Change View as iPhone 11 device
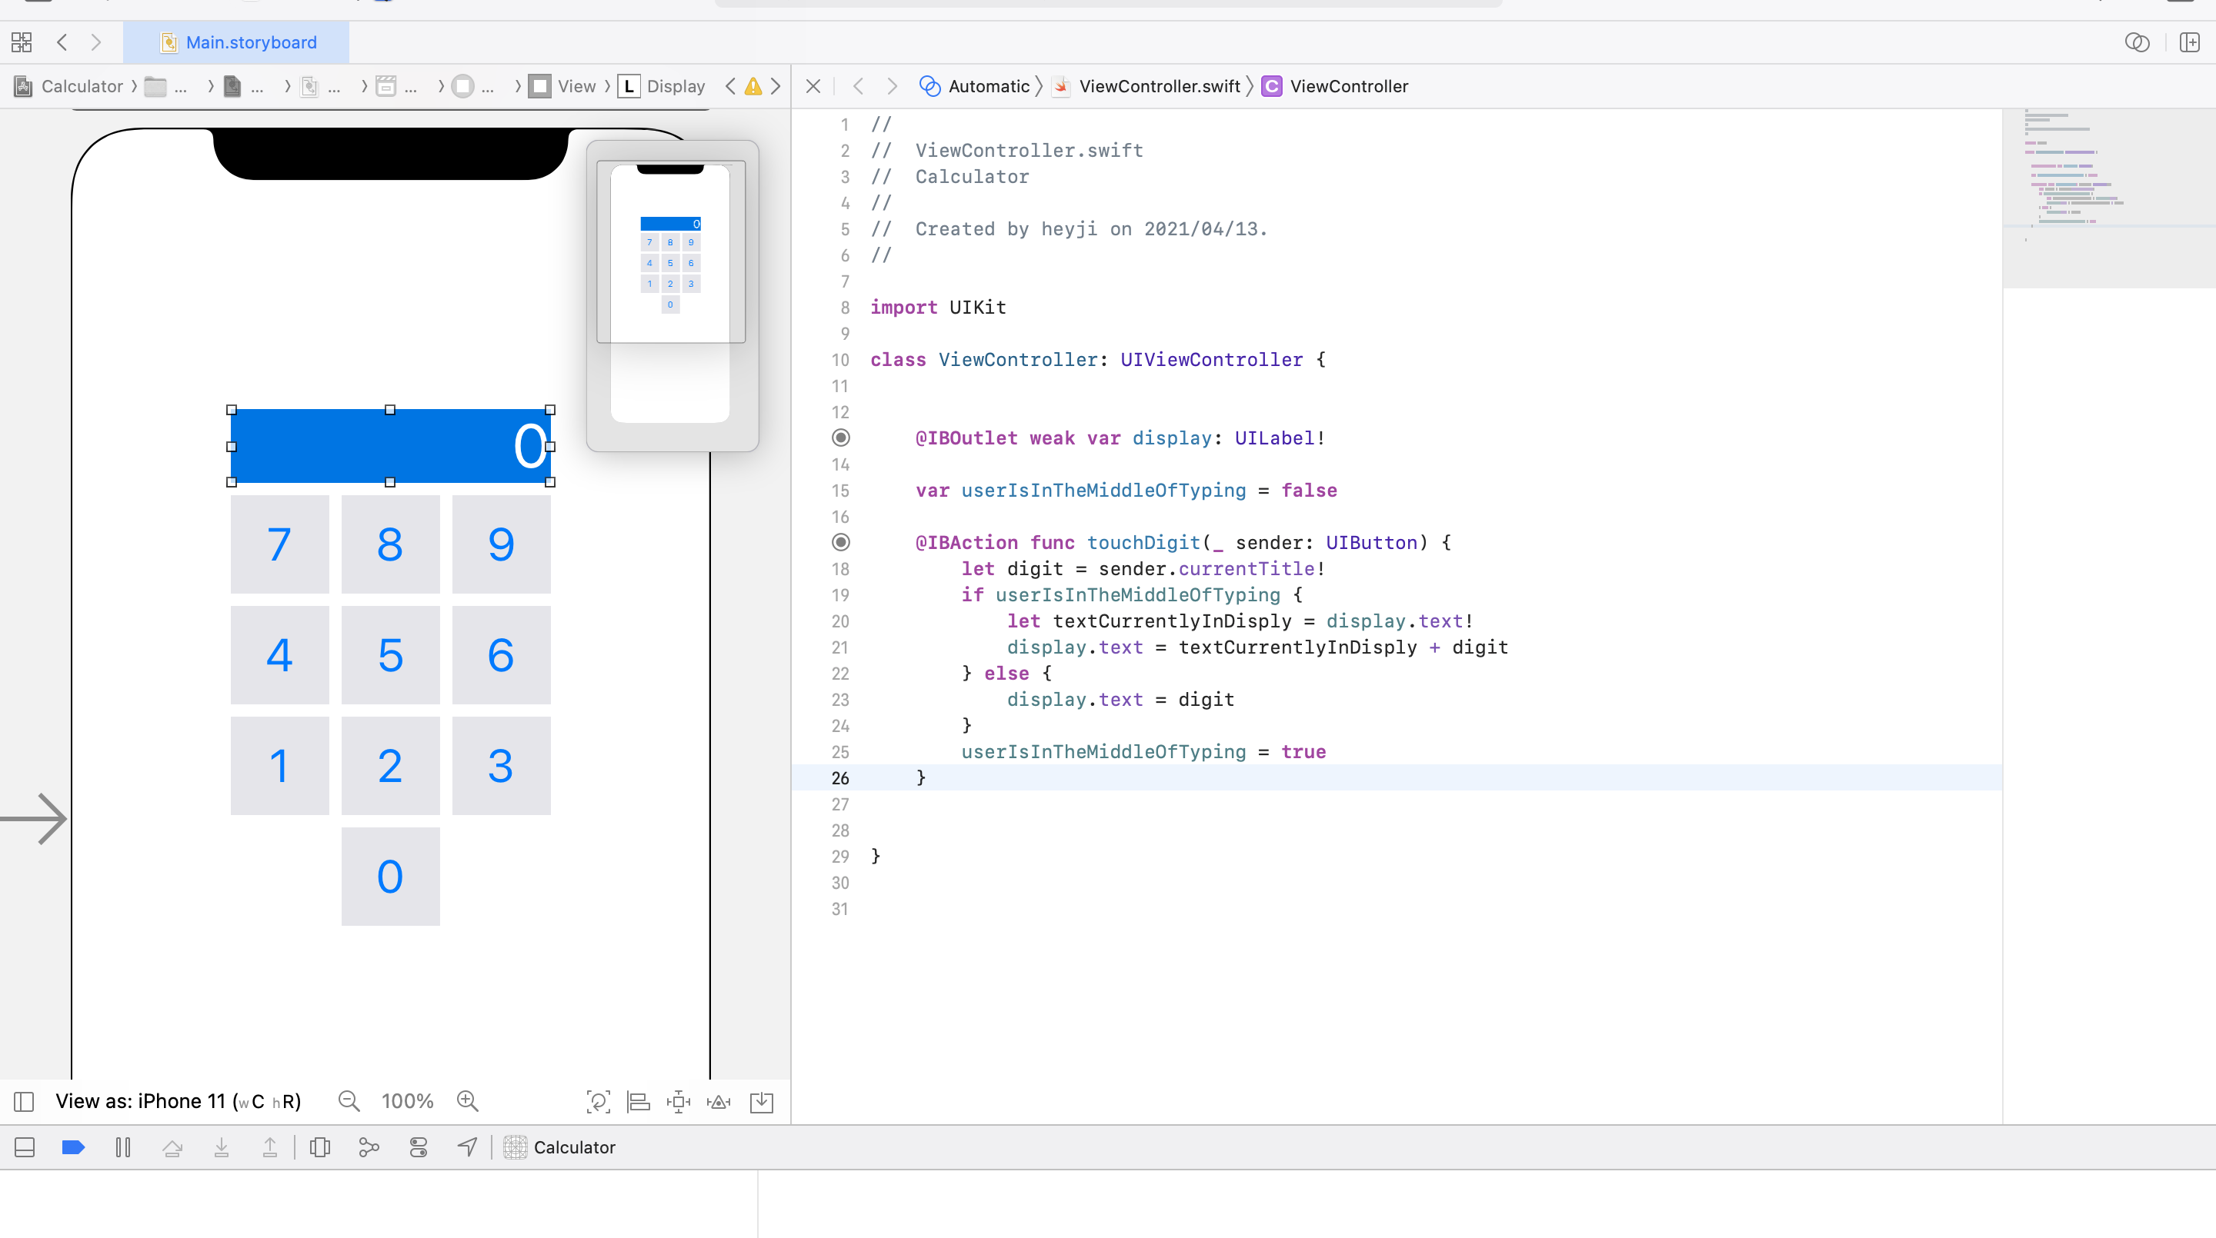 tap(178, 1101)
